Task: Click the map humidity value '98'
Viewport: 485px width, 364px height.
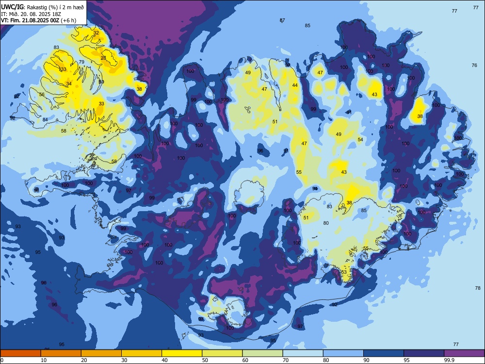Action: click(x=36, y=190)
